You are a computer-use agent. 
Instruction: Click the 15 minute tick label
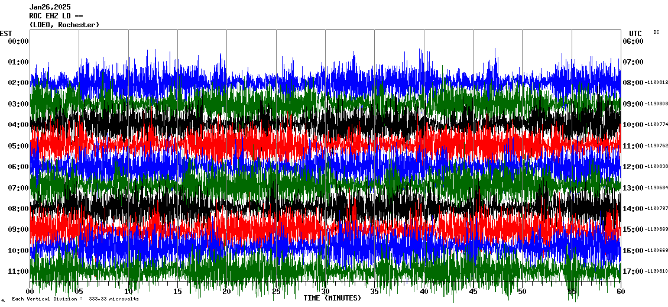click(x=177, y=292)
